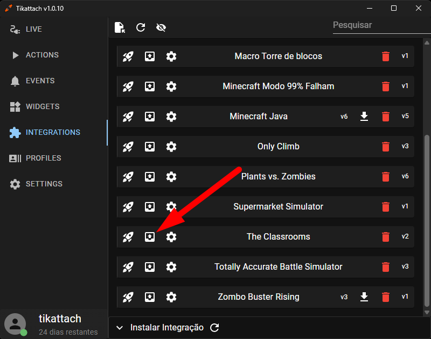Click the import file icon in toolbar
Viewport: 431px width, 339px height.
pyautogui.click(x=120, y=27)
